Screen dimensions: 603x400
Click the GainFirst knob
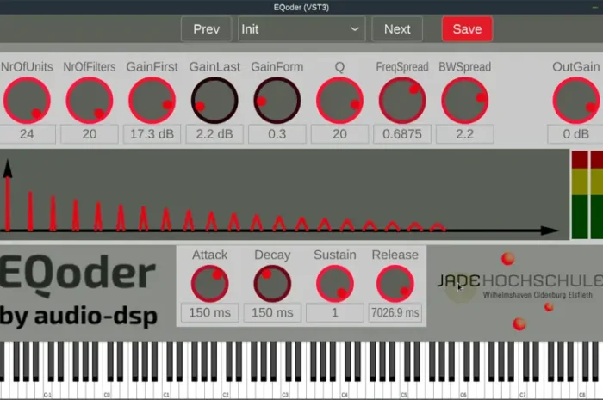click(x=152, y=100)
